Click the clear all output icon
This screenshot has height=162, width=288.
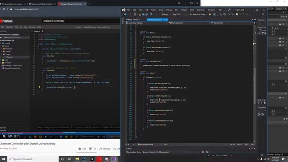203,152
